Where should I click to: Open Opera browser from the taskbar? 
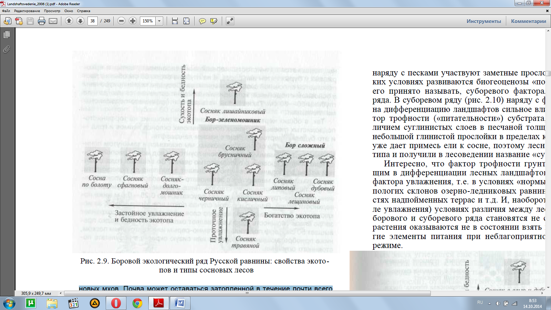tap(116, 303)
